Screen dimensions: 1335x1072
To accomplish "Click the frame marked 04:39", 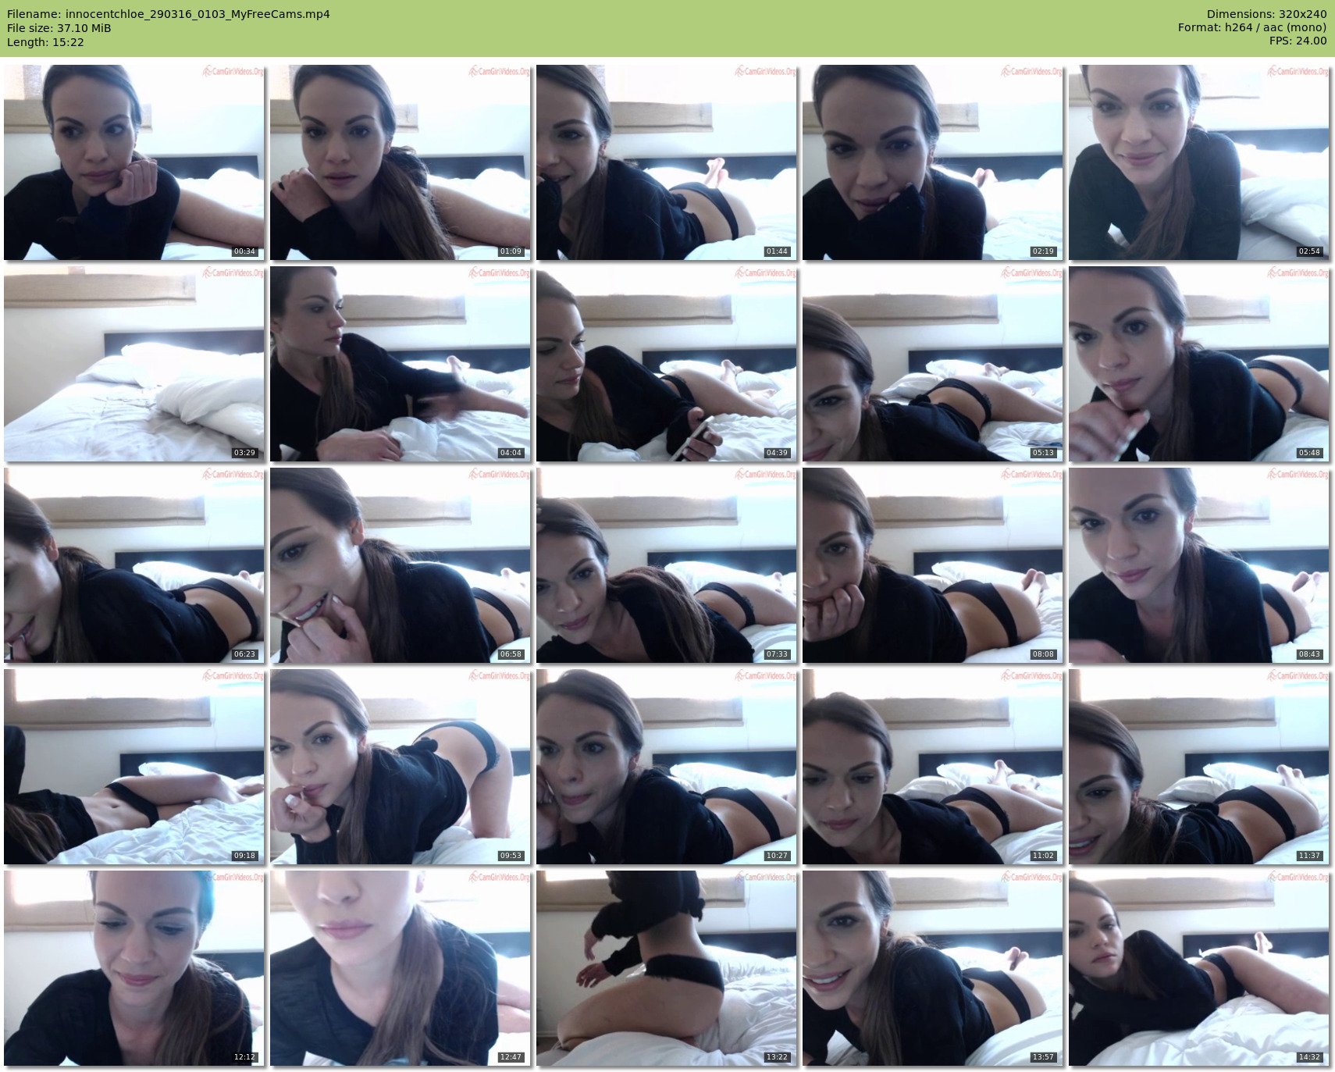I will click(x=666, y=364).
